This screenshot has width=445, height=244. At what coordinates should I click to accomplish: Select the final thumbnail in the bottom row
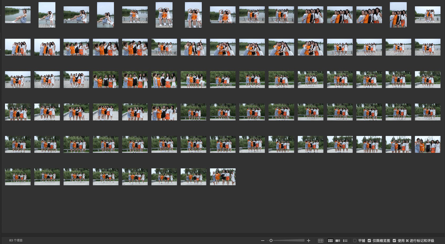coord(223,177)
